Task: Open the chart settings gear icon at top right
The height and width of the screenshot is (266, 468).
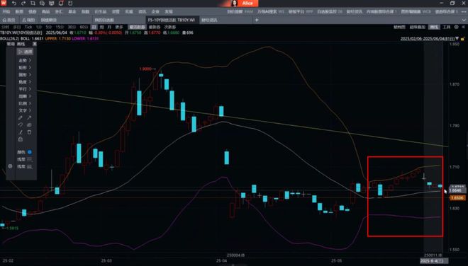Action: (x=456, y=27)
